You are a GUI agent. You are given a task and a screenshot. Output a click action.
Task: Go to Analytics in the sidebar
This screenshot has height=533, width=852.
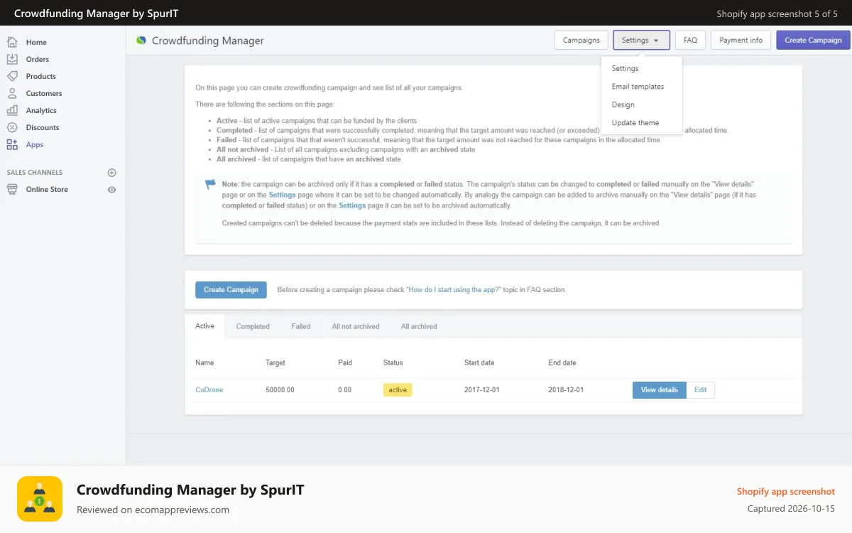pos(41,110)
